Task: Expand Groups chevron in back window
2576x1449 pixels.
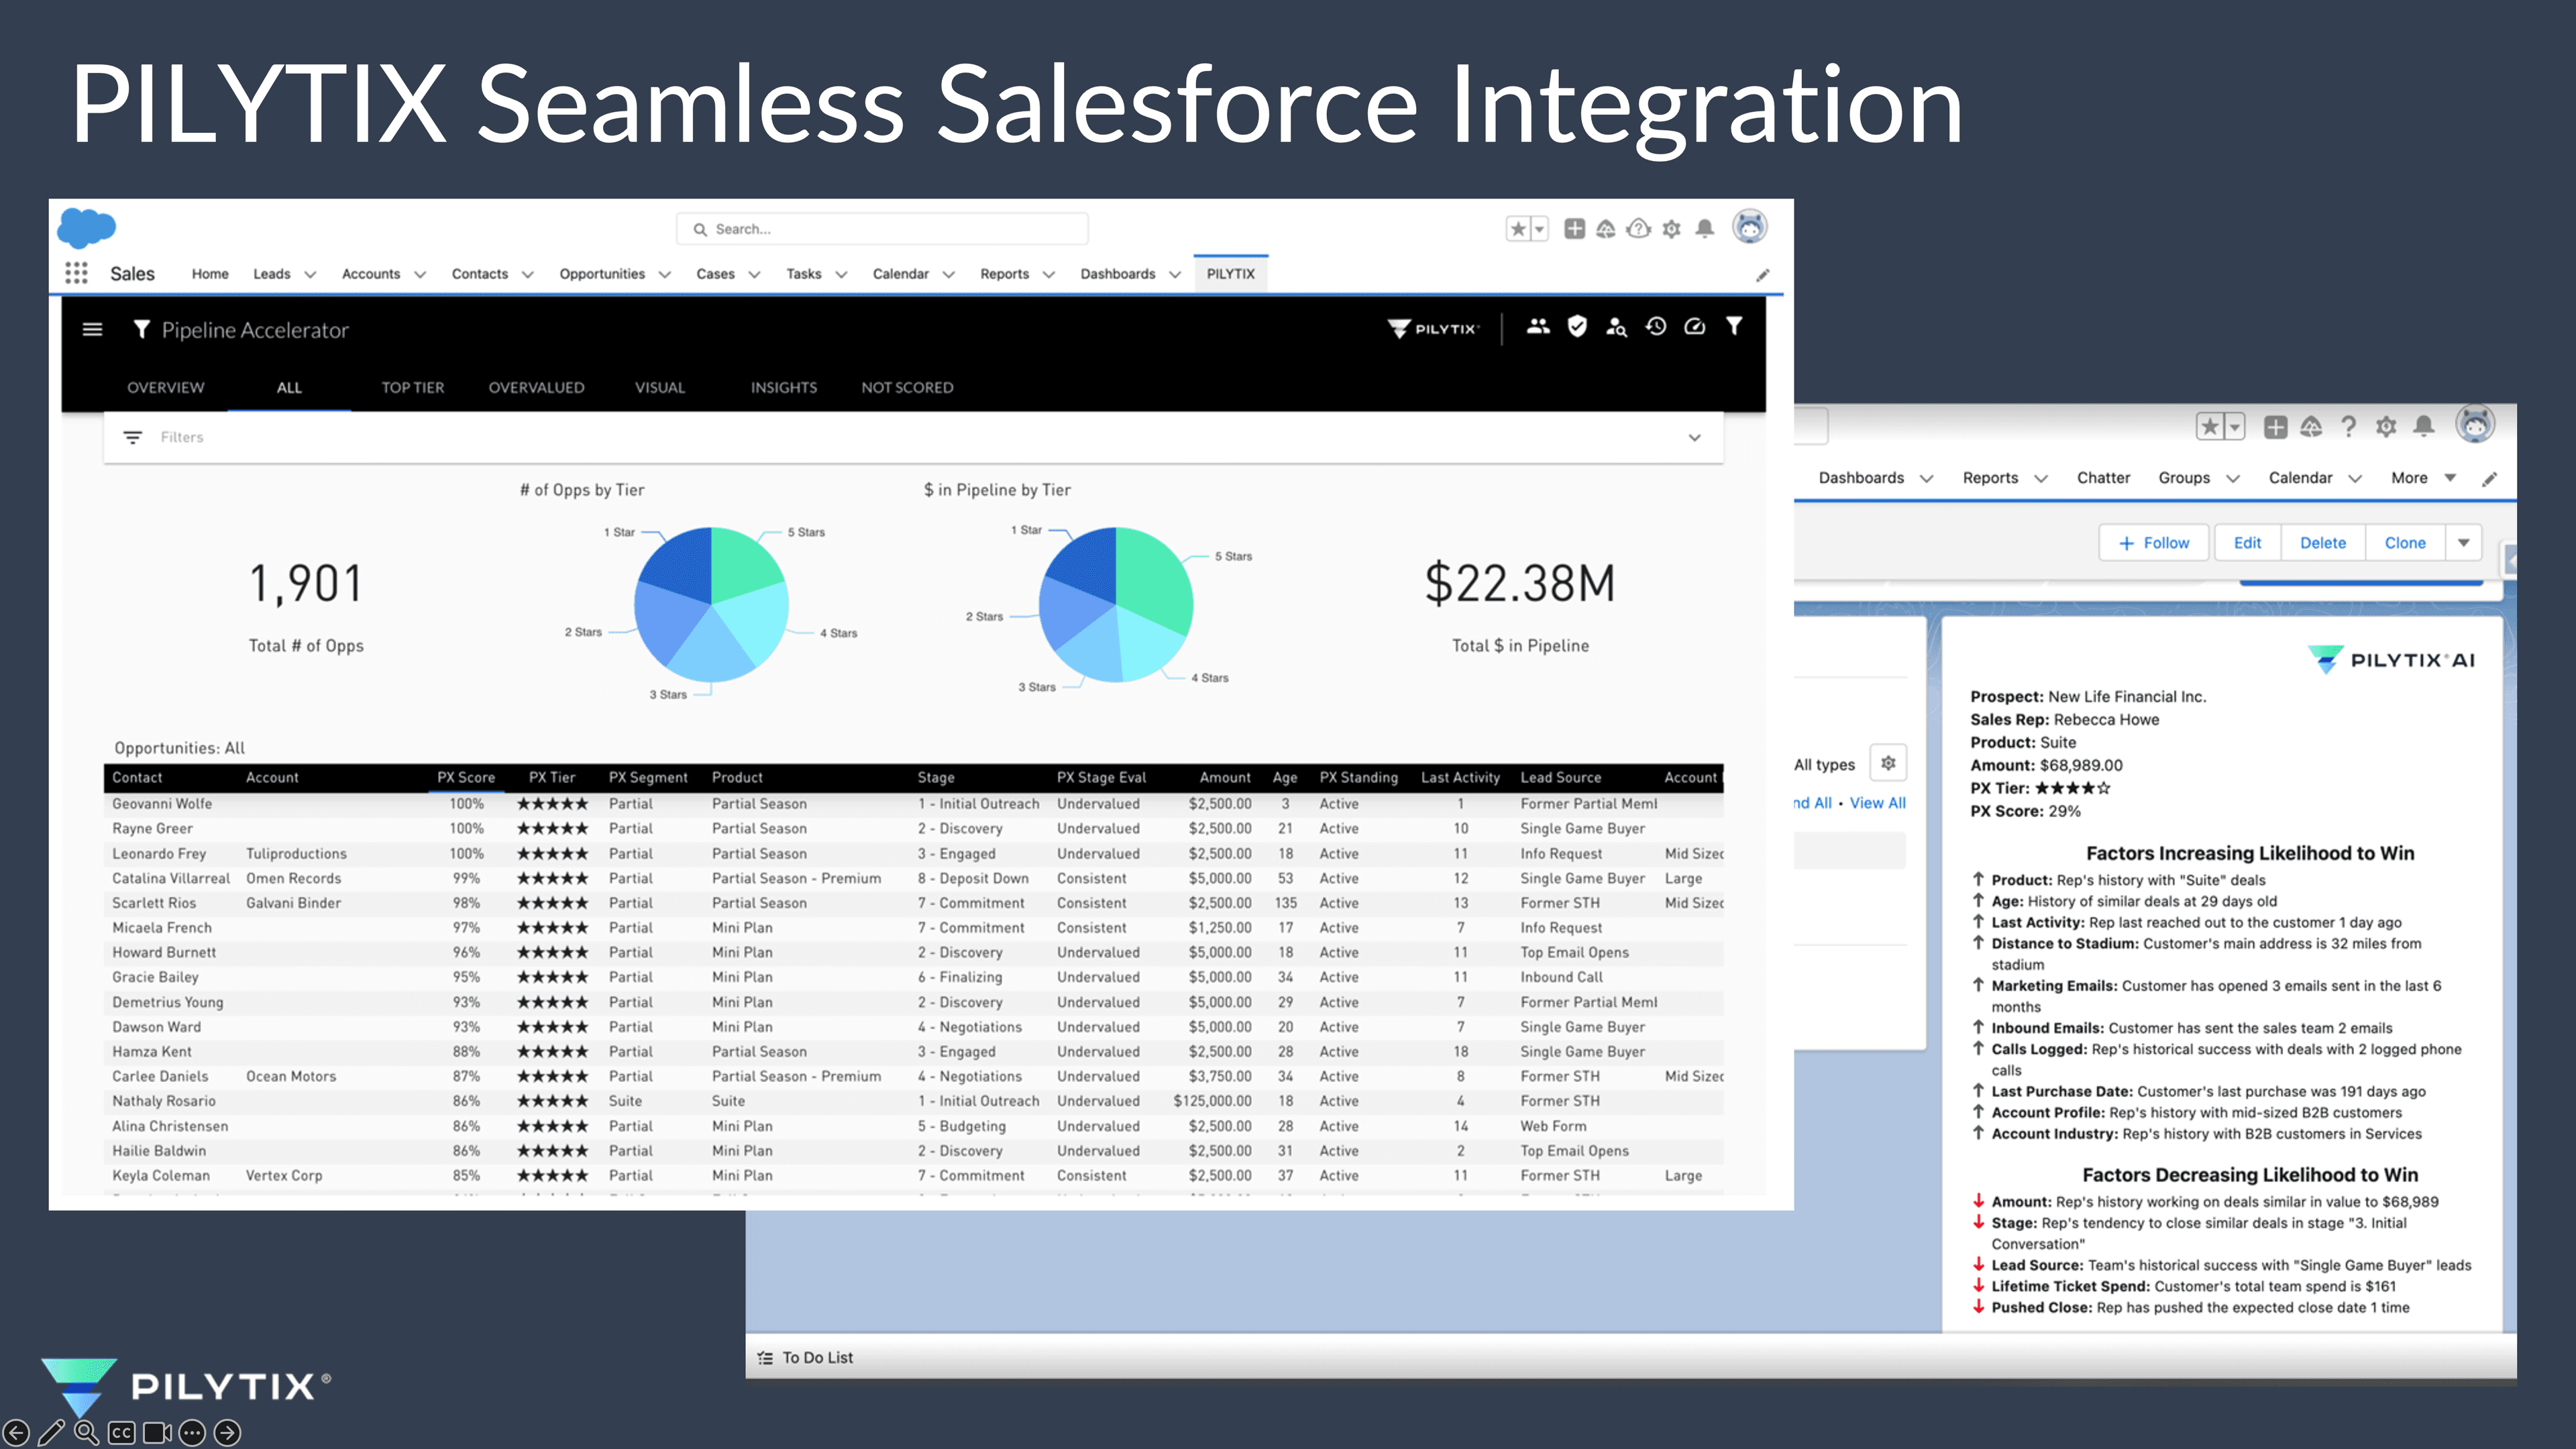Action: (x=2233, y=479)
